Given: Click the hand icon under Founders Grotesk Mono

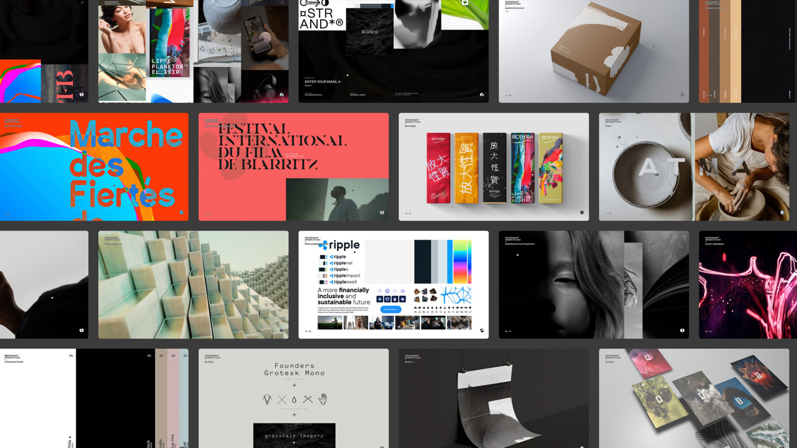Looking at the screenshot, I should point(322,399).
